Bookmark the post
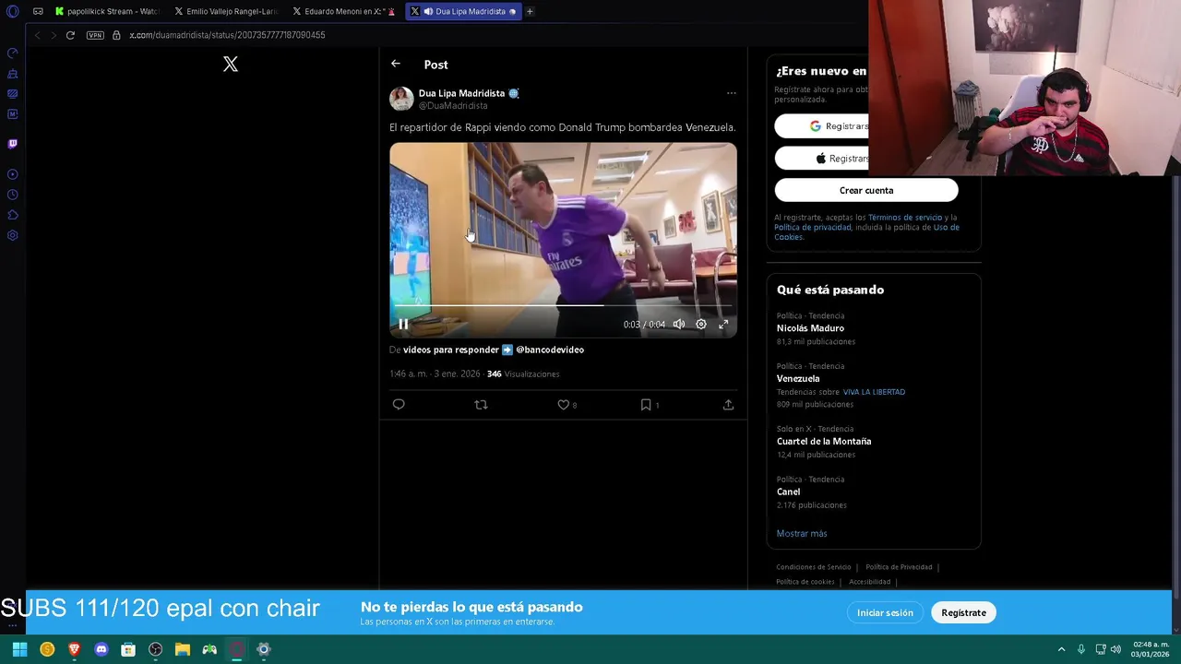The width and height of the screenshot is (1181, 664). pos(646,404)
